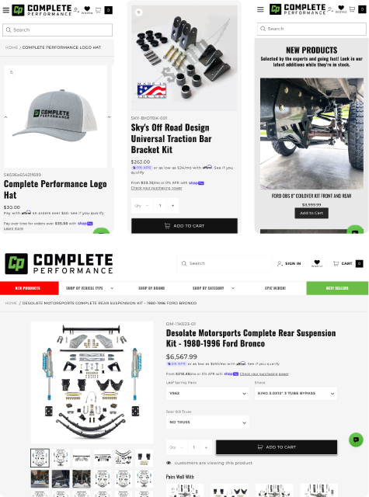Expand Shop By Vehicle Type menu
Viewport: 369px width, 497px height.
pyautogui.click(x=89, y=288)
